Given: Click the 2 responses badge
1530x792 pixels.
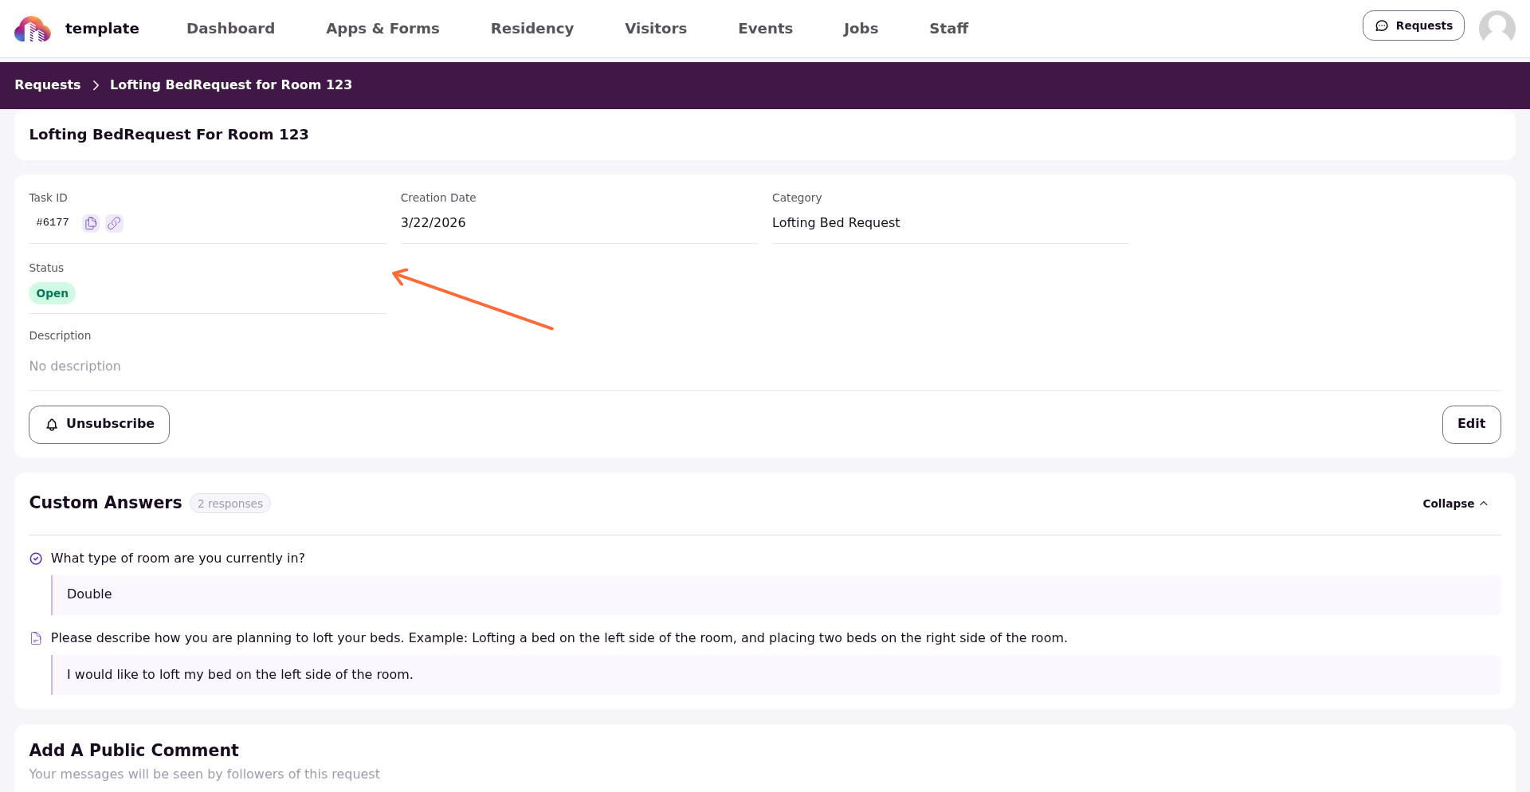Looking at the screenshot, I should tap(230, 504).
